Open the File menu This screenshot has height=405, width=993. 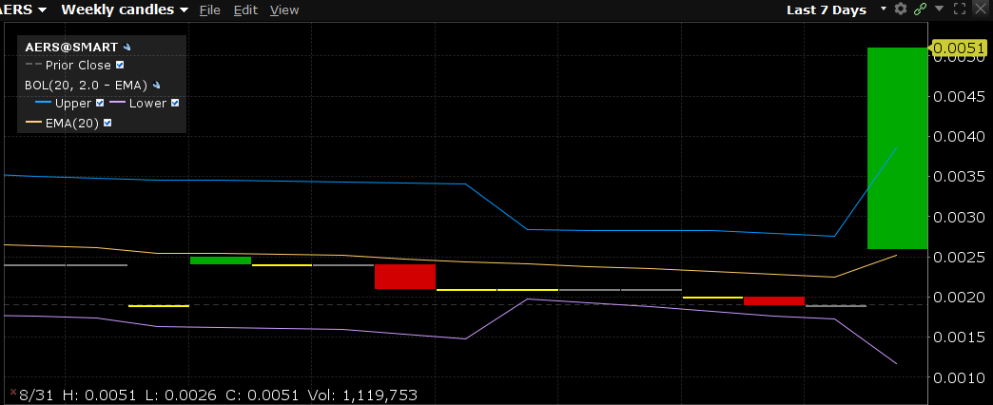pyautogui.click(x=209, y=10)
